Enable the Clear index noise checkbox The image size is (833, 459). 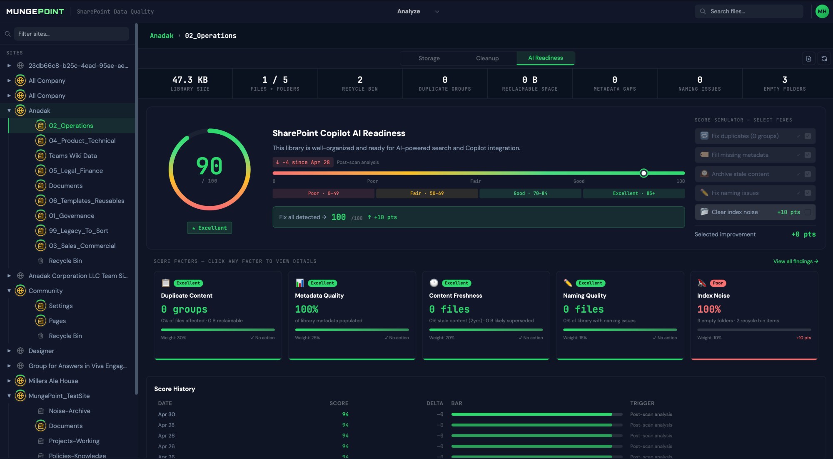point(808,212)
